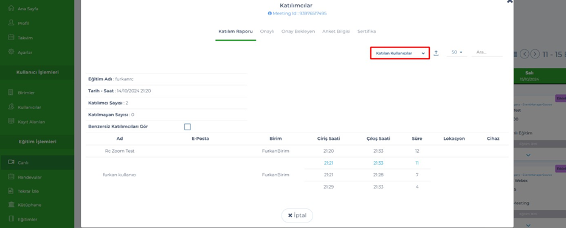Open Ana Sayfa menu label

tap(28, 9)
